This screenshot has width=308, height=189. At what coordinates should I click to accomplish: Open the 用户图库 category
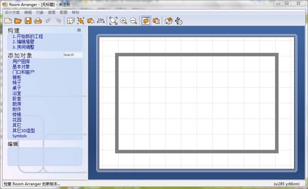(21, 61)
